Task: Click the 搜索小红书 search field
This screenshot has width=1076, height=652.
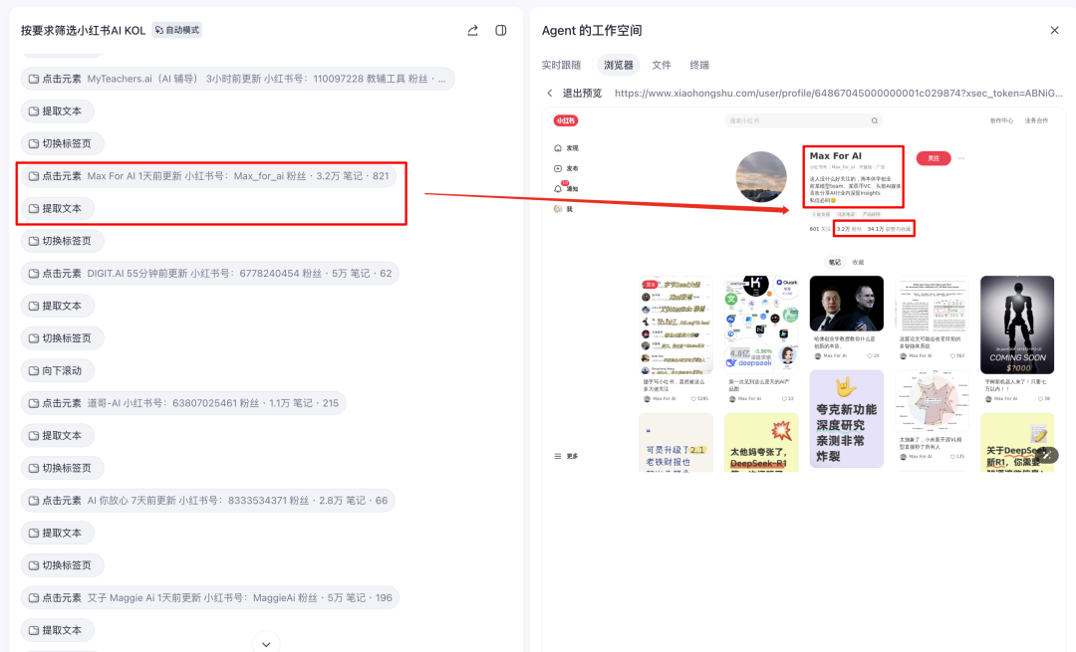Action: pyautogui.click(x=803, y=120)
